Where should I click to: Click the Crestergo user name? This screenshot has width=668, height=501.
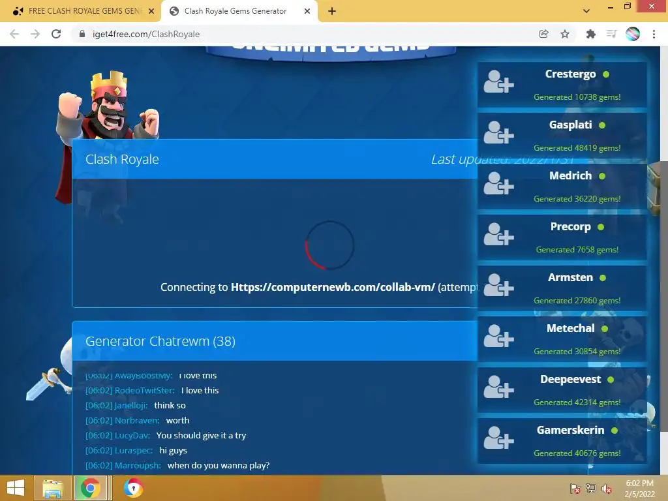click(x=570, y=74)
